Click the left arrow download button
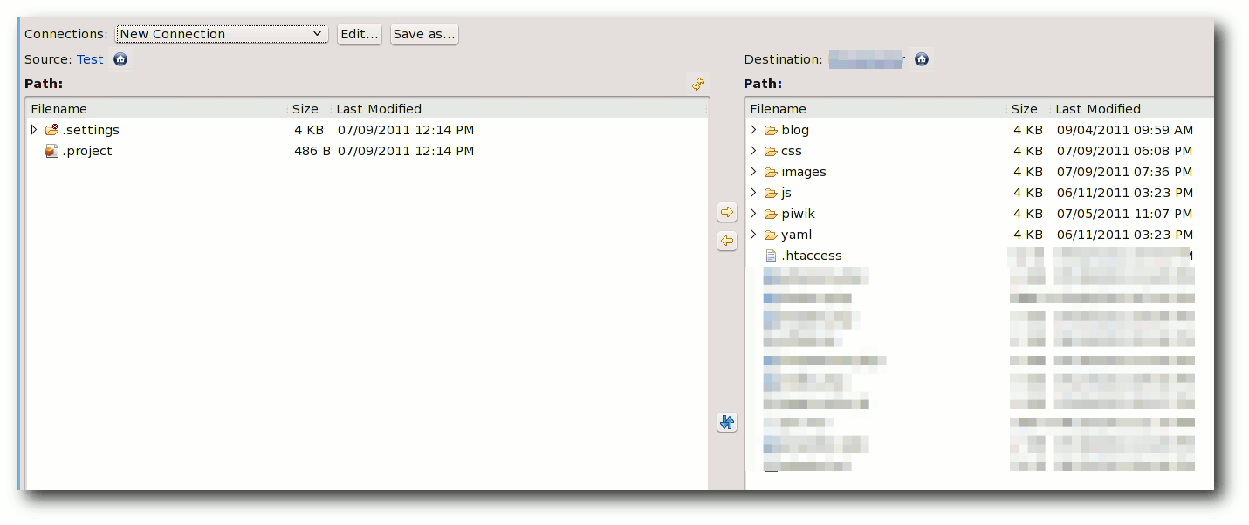The height and width of the screenshot is (525, 1249). coord(726,241)
